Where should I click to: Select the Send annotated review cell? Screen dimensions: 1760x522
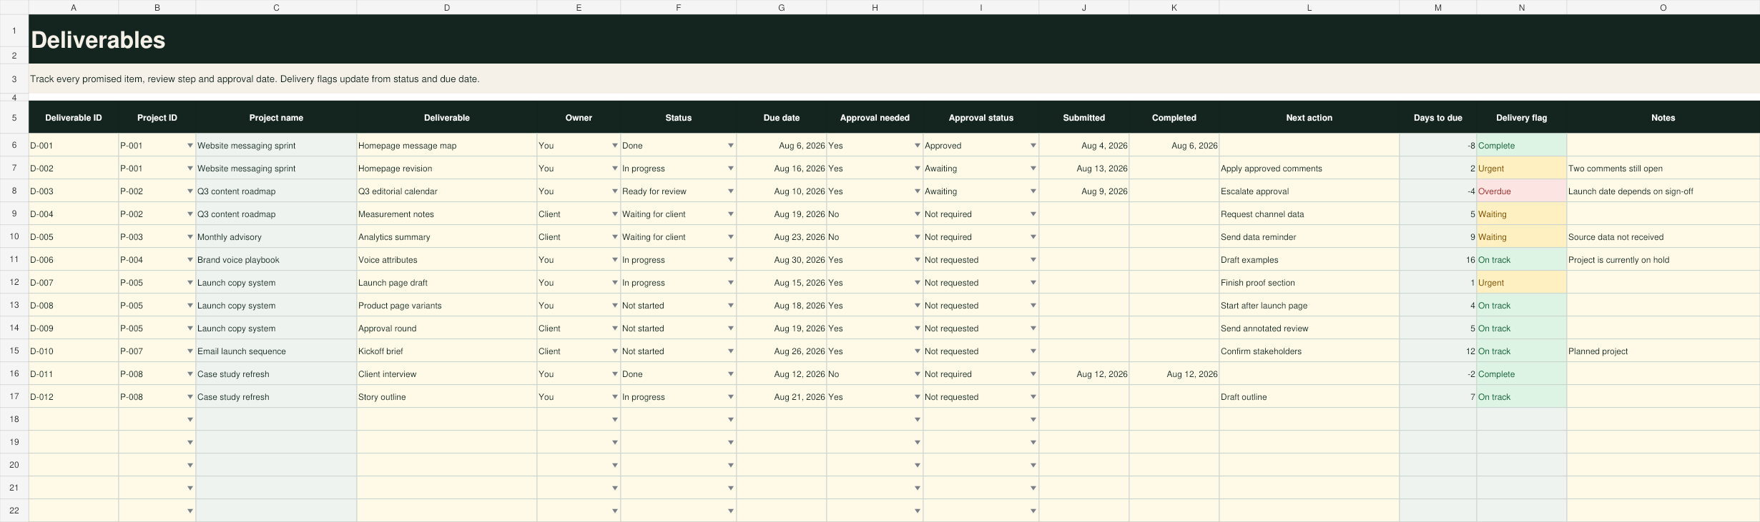tap(1309, 328)
